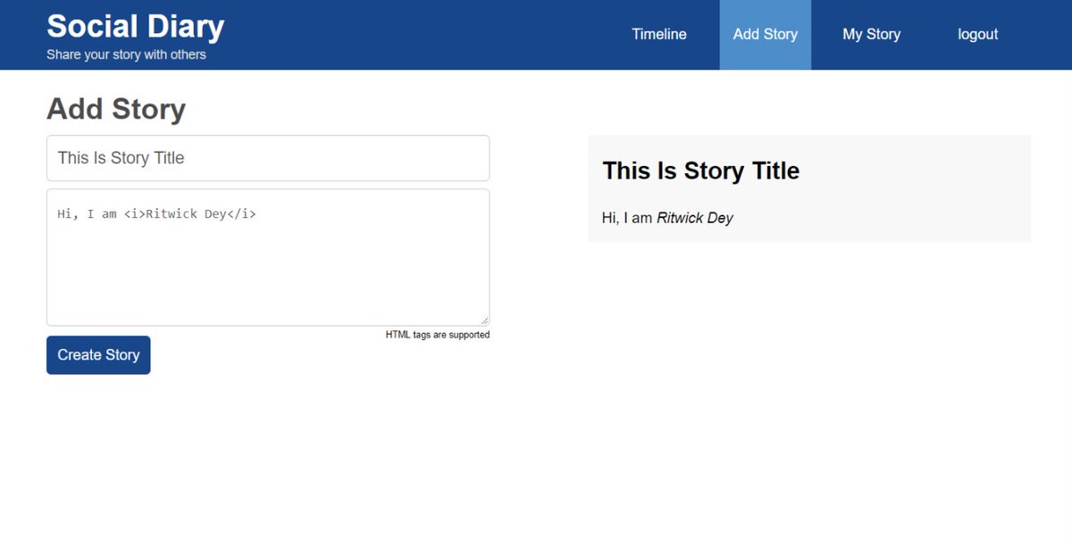Click the tagline 'Share your story with others'
1072x541 pixels.
126,54
